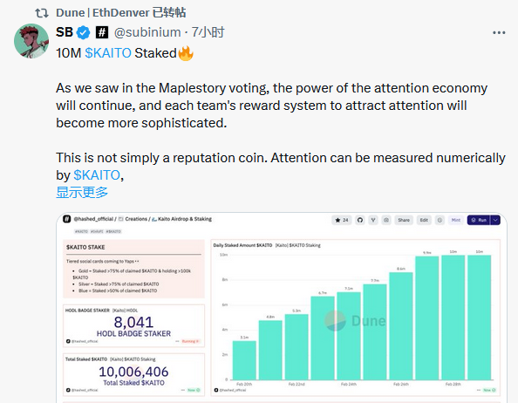Screen dimensions: 518x403
Task: Click the blue verified badge next to SB
Action: click(x=83, y=32)
